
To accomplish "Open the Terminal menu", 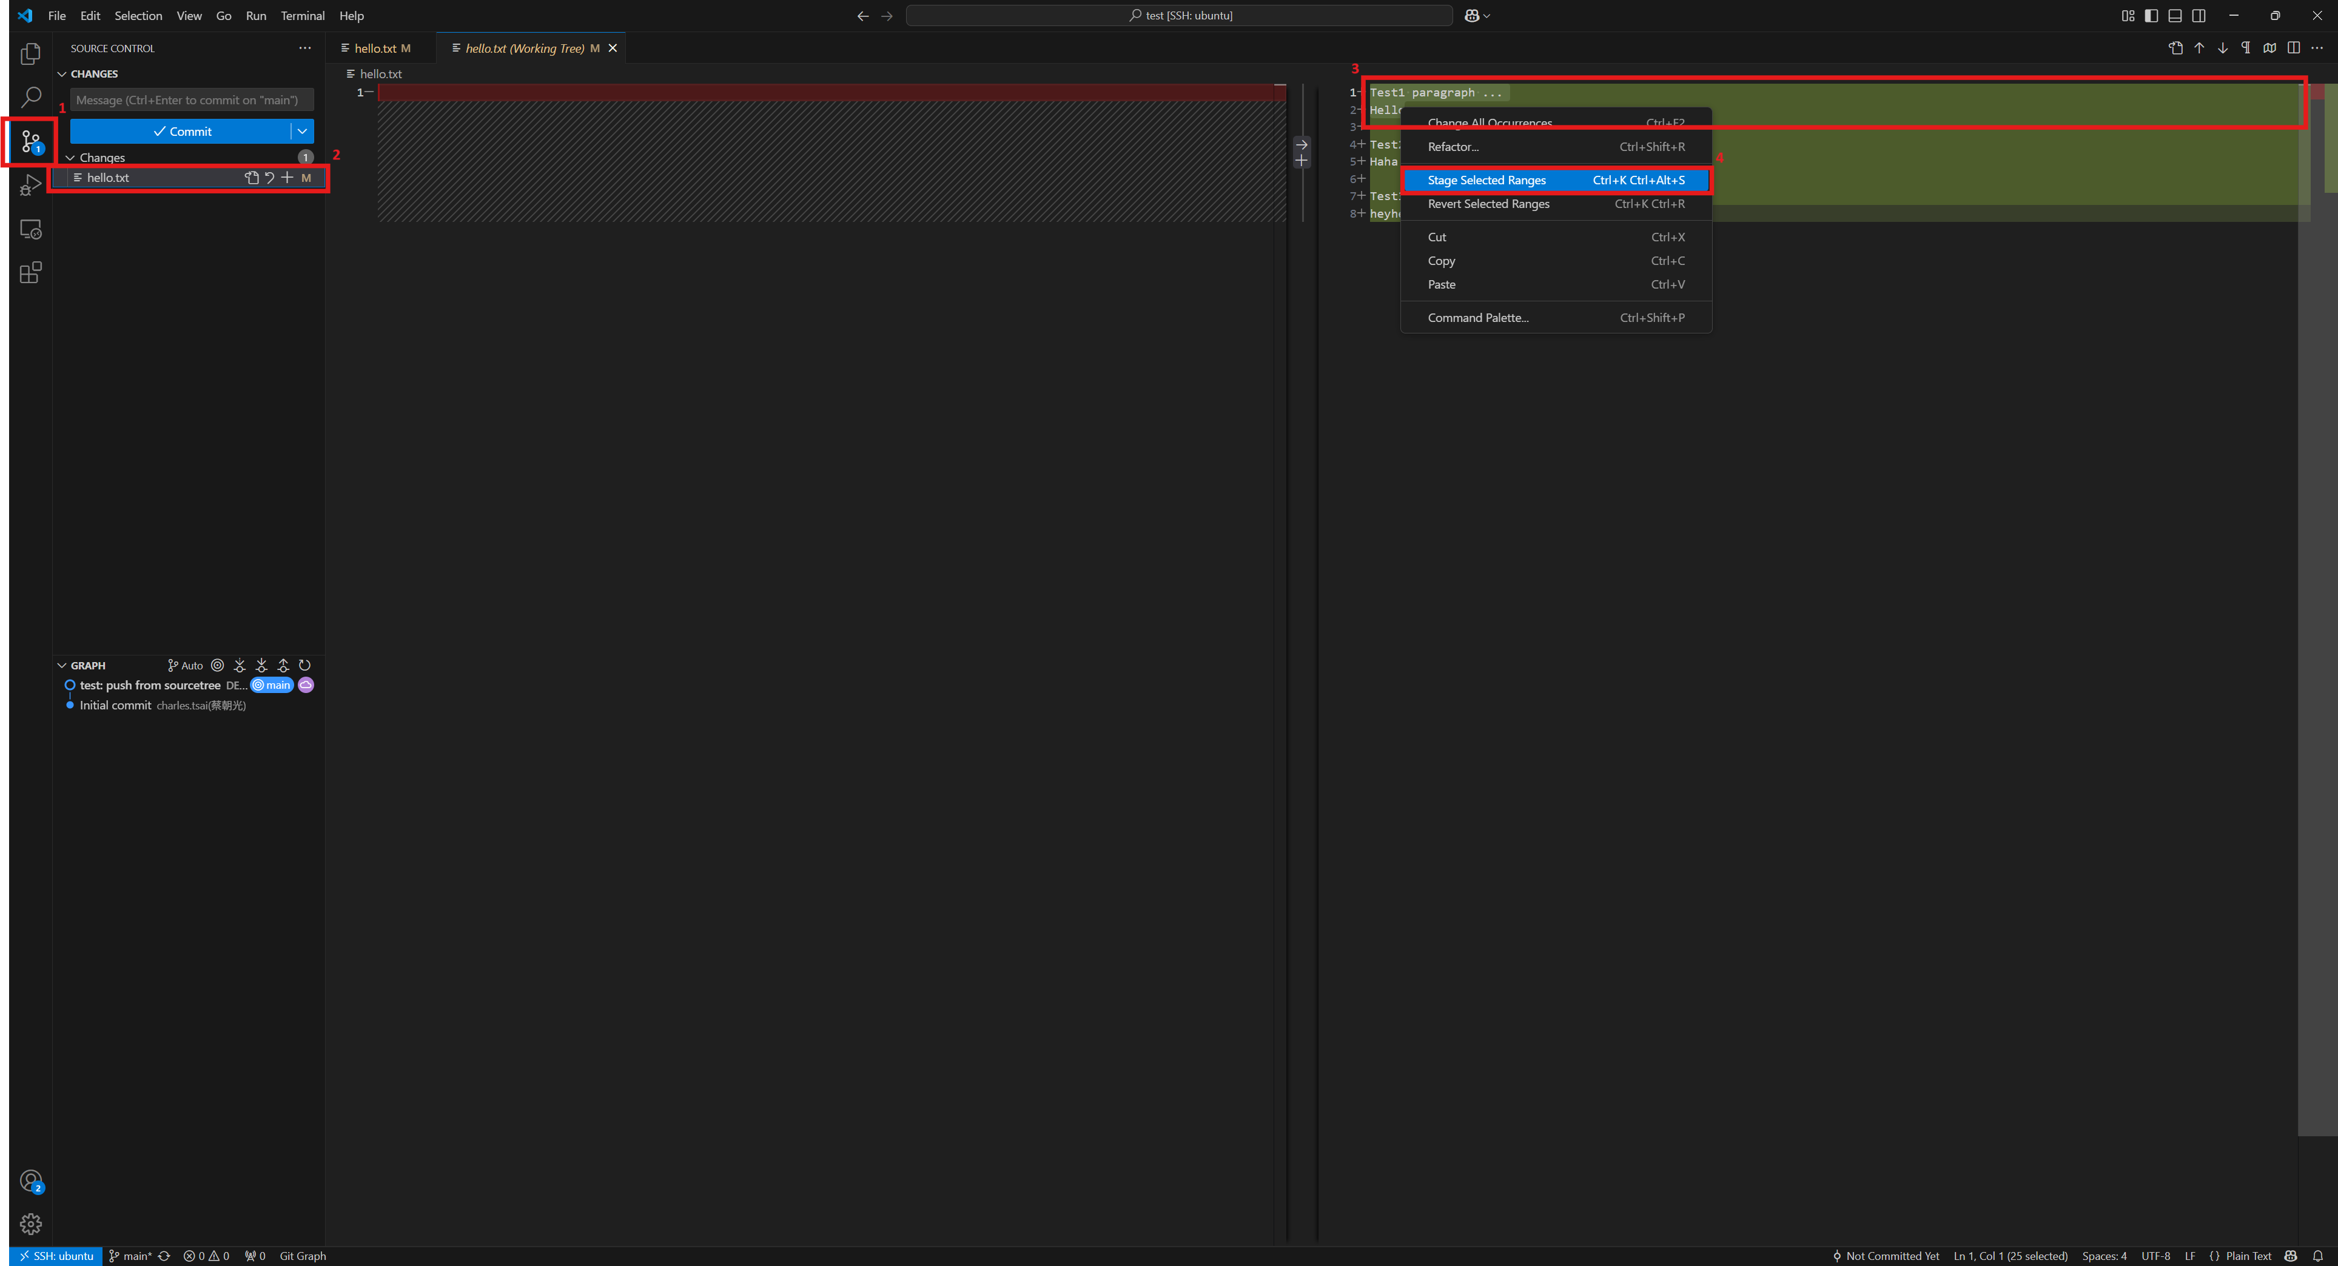I will (x=302, y=15).
